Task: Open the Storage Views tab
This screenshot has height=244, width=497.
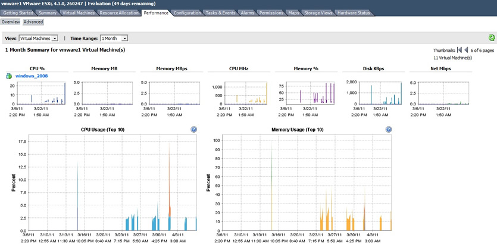Action: coord(318,12)
